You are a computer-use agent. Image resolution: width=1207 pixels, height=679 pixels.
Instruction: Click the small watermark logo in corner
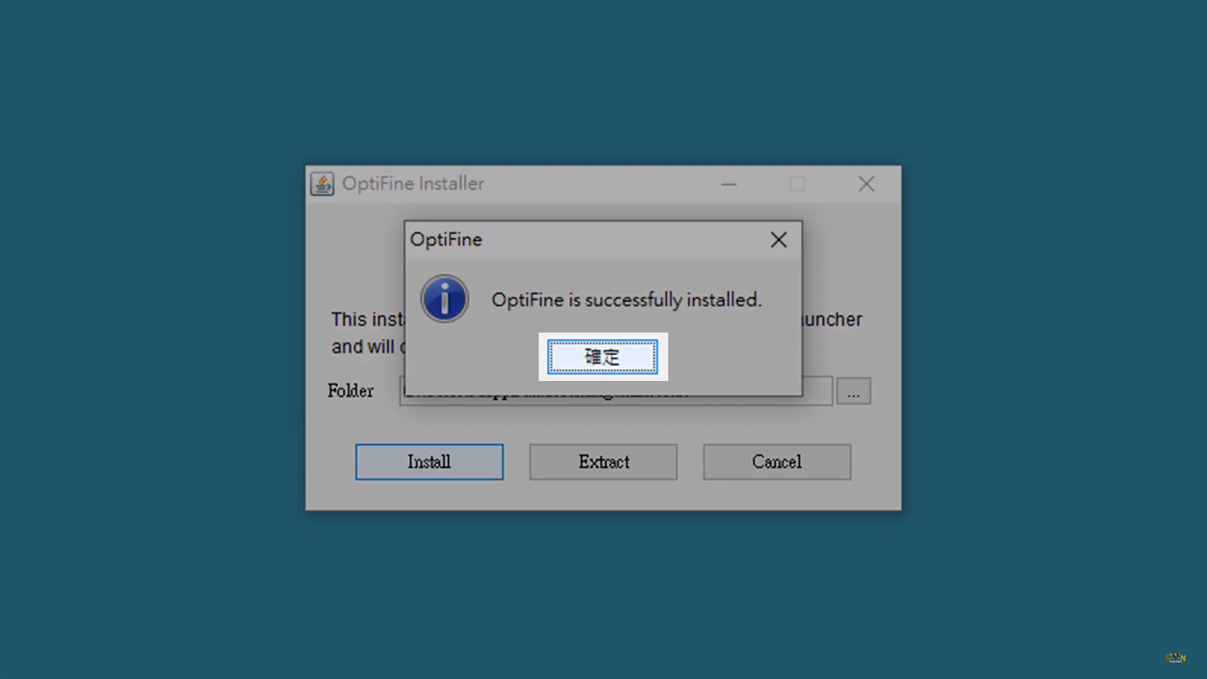point(1175,658)
